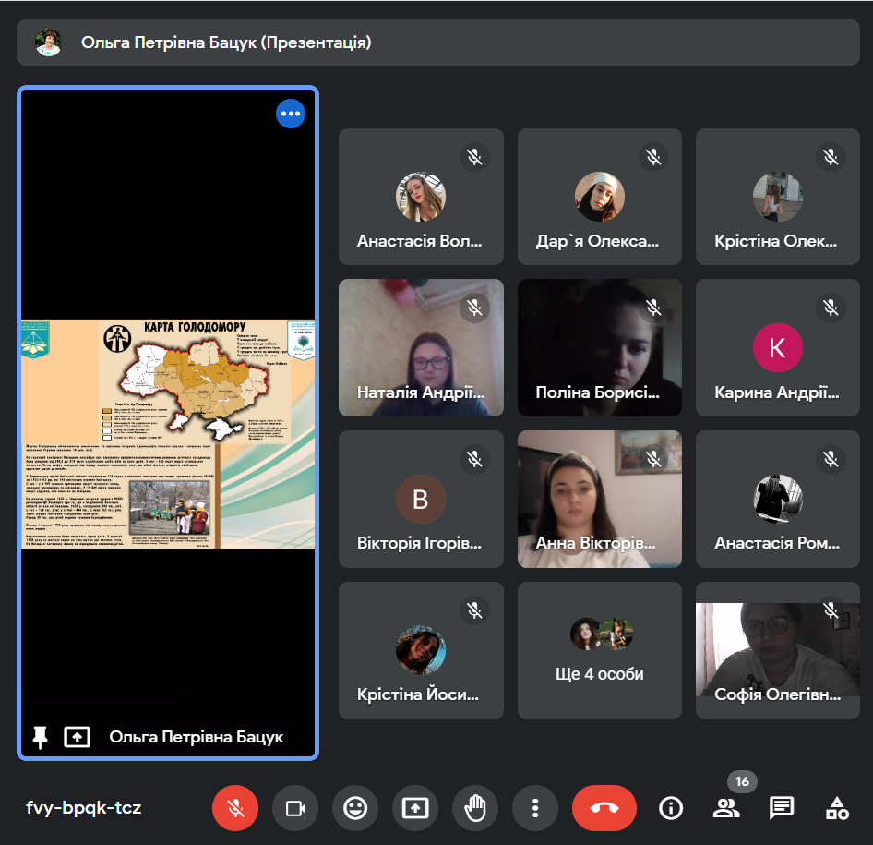Unpin the presentation using pin icon
Viewport: 873px width, 845px height.
(40, 737)
